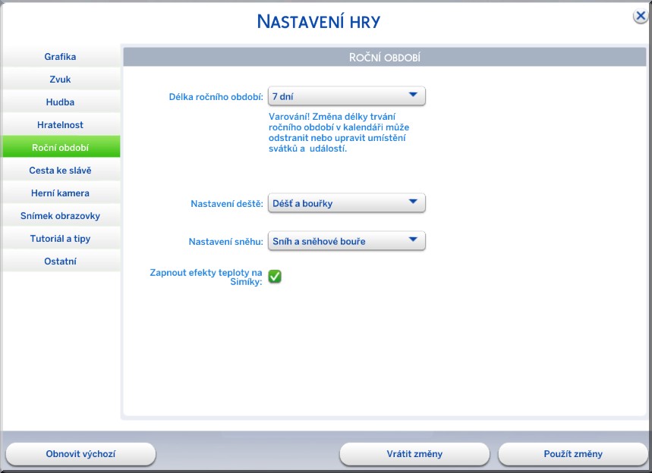Screen dimensions: 652x473
Task: Select the Roční období tab
Action: [x=60, y=147]
